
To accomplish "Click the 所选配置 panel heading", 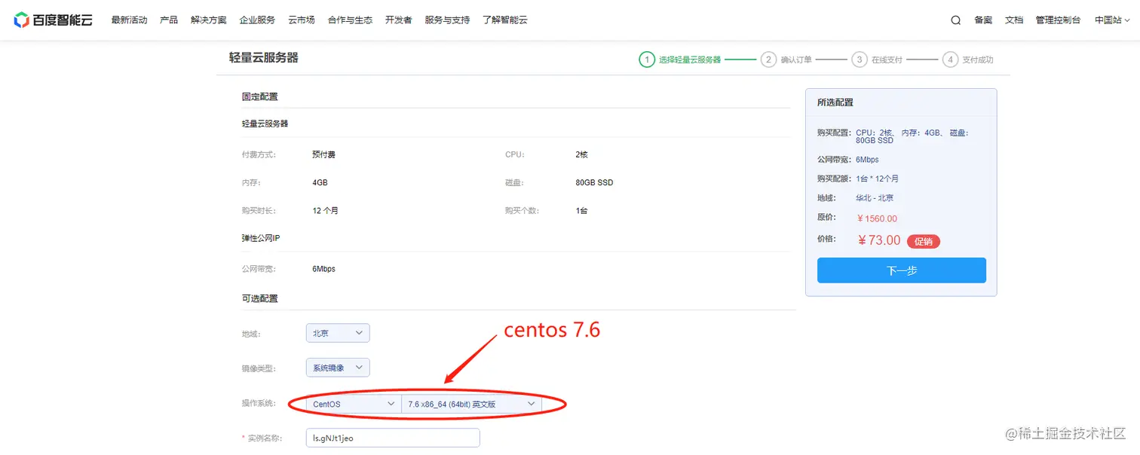I will 835,102.
